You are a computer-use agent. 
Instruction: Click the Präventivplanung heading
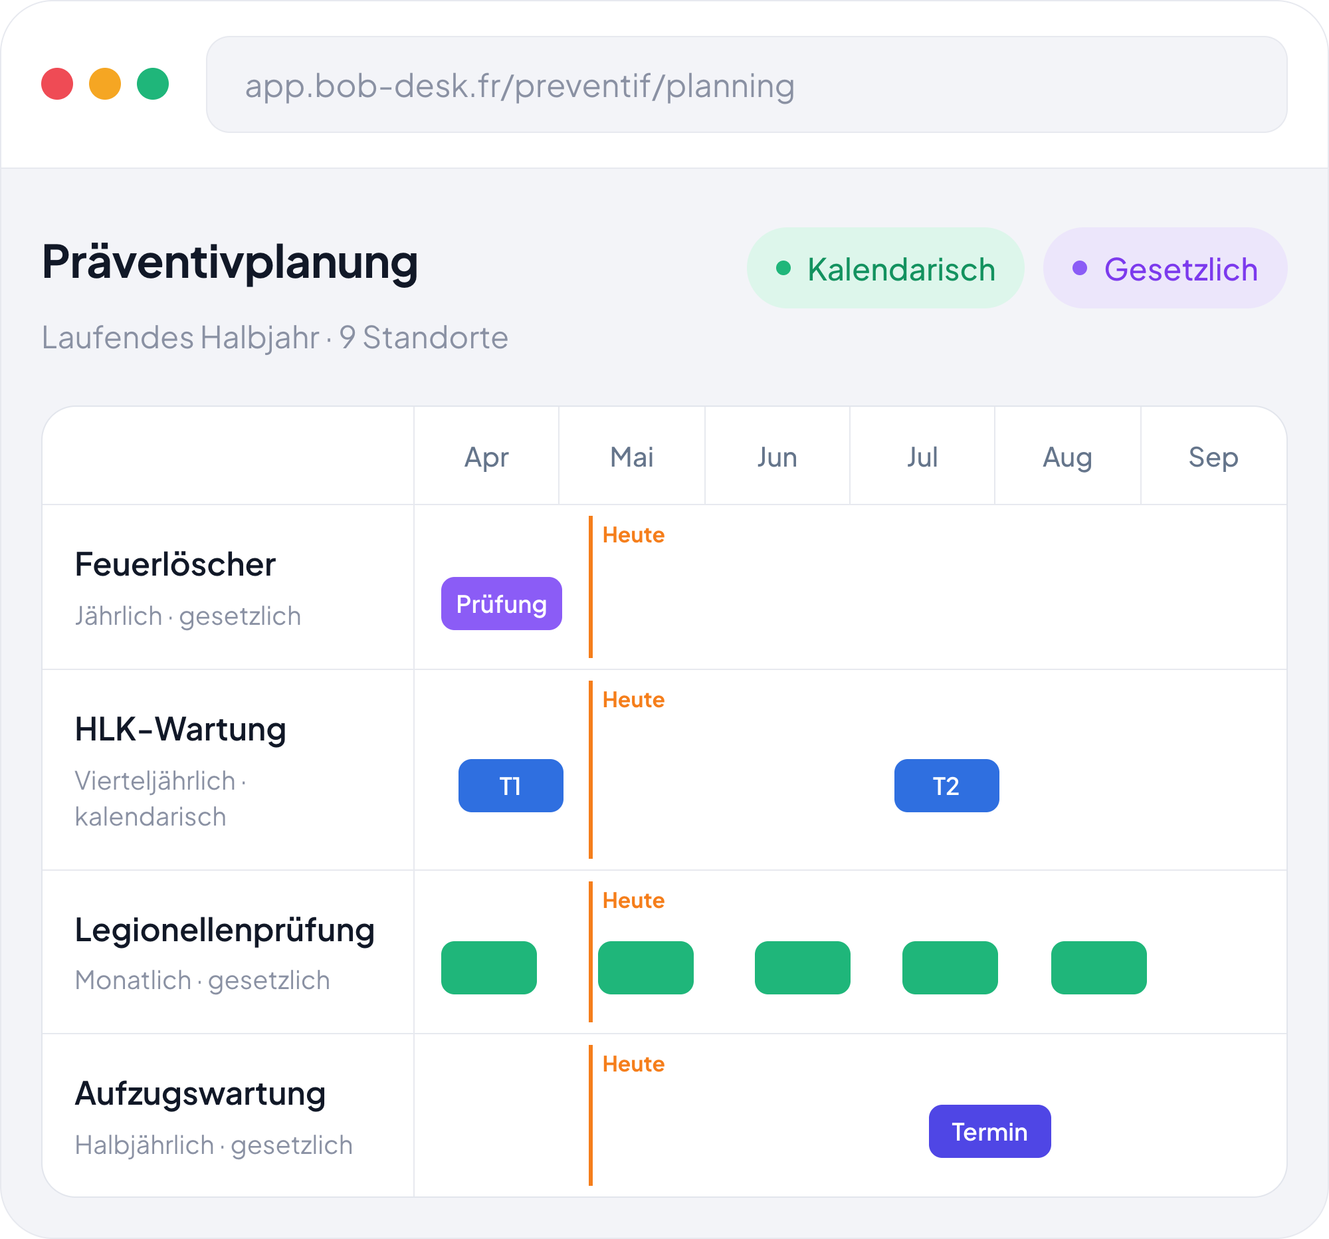[230, 263]
